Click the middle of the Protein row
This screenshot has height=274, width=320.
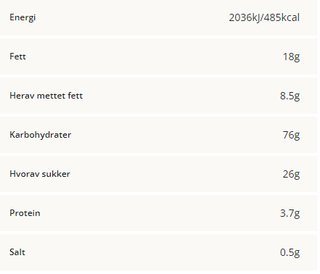(x=158, y=213)
